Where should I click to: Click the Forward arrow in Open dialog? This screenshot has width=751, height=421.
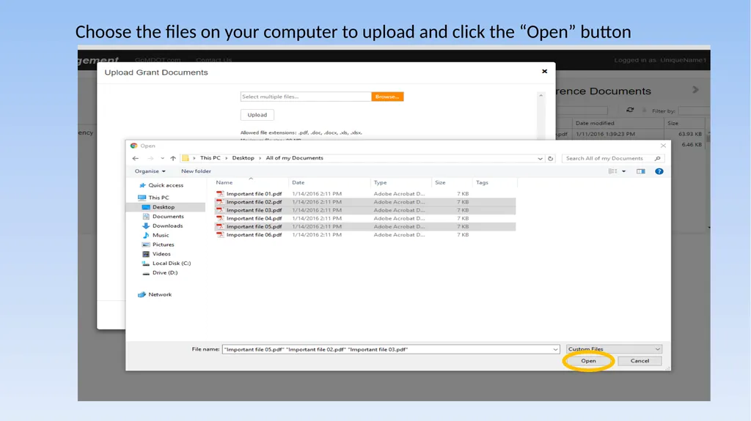tap(150, 158)
